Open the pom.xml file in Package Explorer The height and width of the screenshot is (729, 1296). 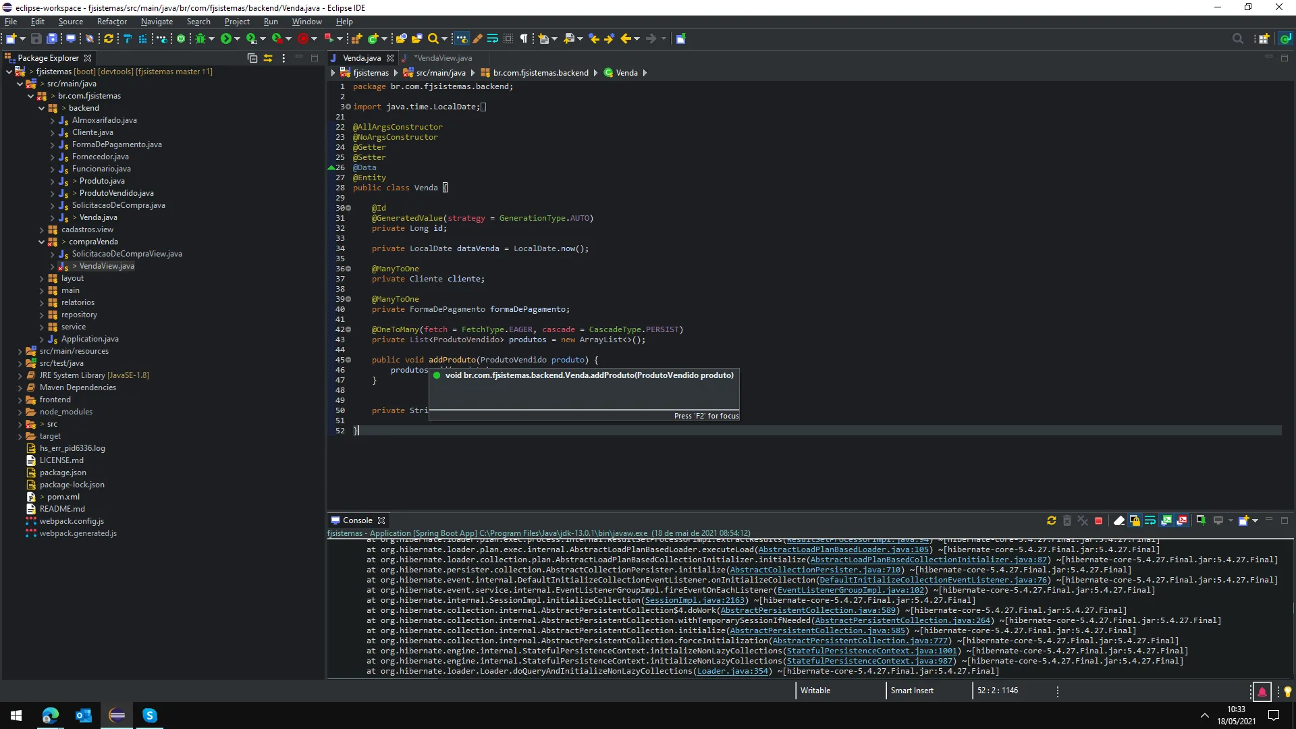click(x=63, y=497)
